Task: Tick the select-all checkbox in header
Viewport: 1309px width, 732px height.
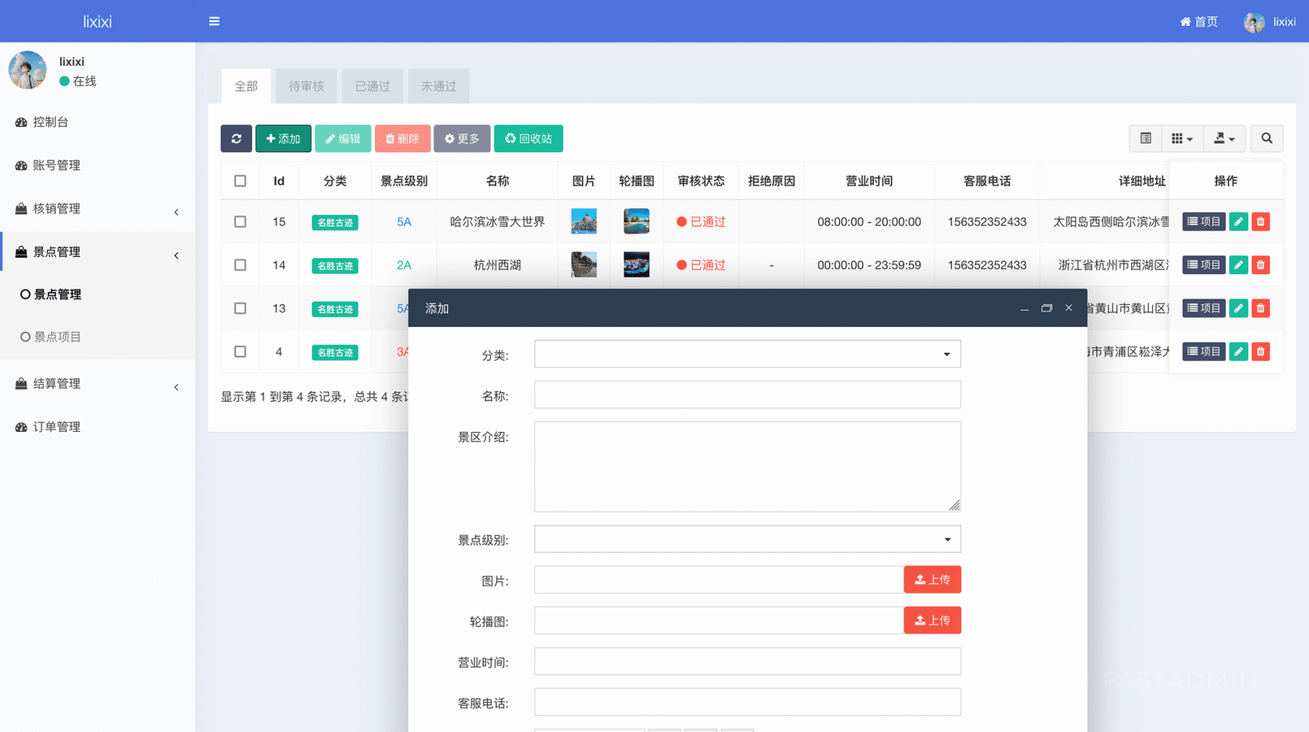Action: point(240,181)
